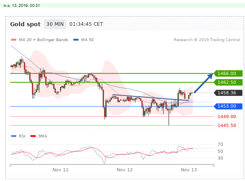245x181 pixels.
Task: Select the 1466.00 resistance price tag
Action: click(228, 73)
